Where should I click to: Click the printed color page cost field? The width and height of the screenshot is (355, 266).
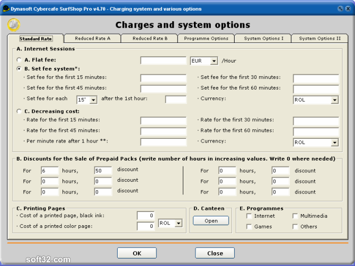pos(146,226)
